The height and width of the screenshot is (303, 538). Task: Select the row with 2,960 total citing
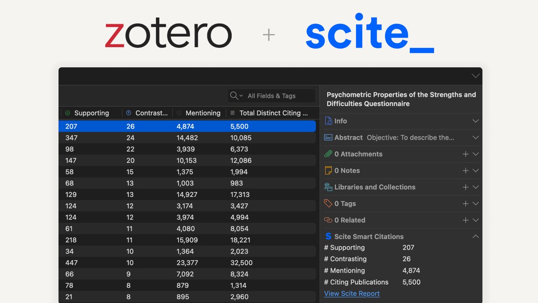[x=187, y=297]
